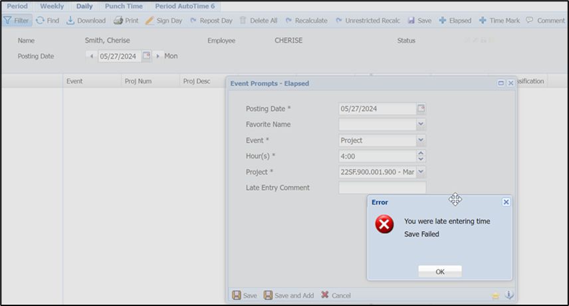Open the Punch Time tab
Viewport: 569px width, 306px height.
click(124, 6)
